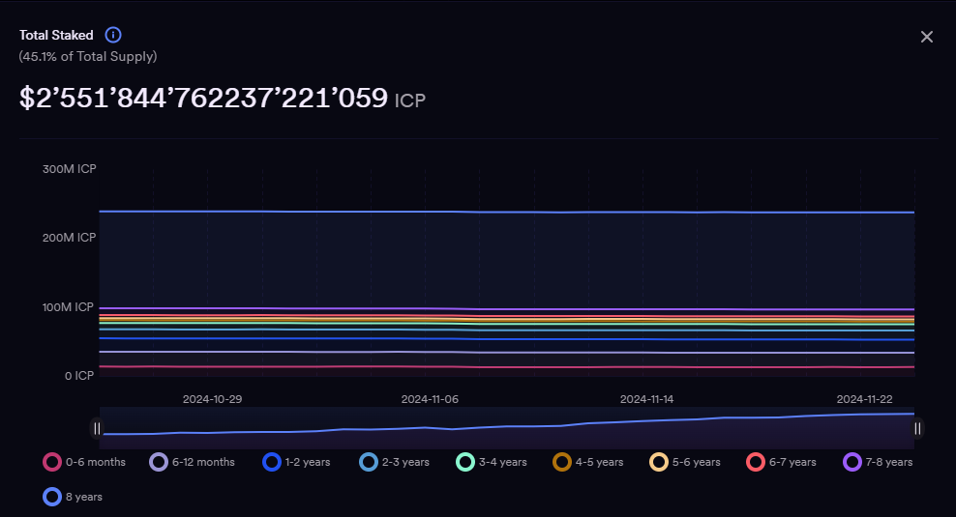Click the 2024-10-29 date axis label
This screenshot has height=517, width=956.
212,398
